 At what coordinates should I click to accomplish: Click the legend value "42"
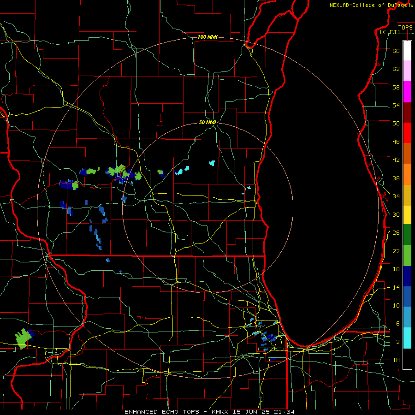tap(396, 160)
